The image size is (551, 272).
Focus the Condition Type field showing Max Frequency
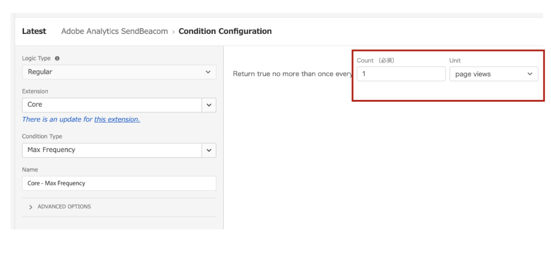pyautogui.click(x=112, y=150)
